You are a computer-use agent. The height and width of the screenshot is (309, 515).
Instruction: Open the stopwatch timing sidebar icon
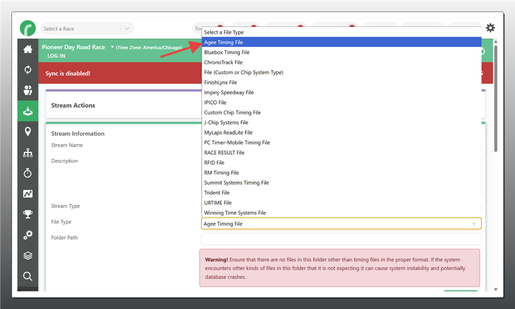[28, 173]
